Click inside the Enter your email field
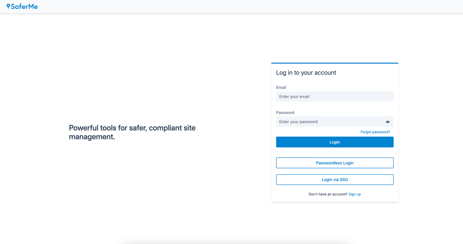This screenshot has height=244, width=463. [x=334, y=97]
